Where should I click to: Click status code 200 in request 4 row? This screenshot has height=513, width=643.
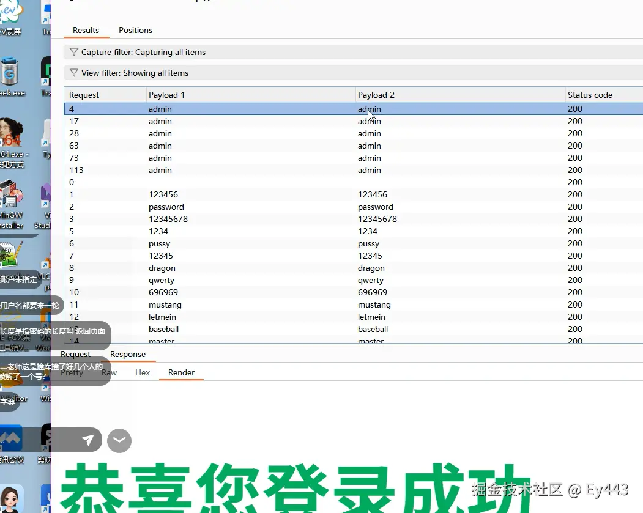(x=575, y=109)
